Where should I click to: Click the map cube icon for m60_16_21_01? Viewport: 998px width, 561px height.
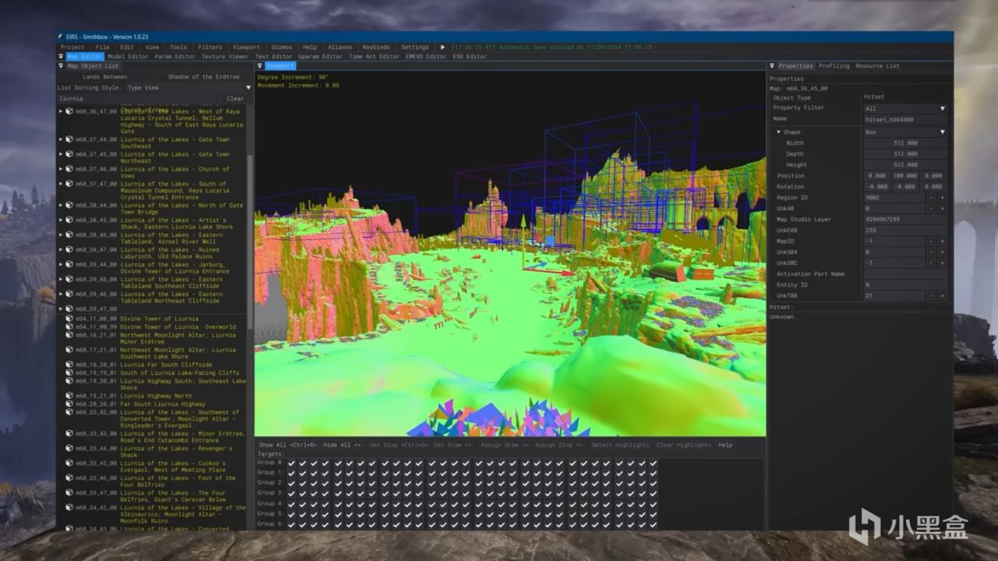tap(69, 336)
